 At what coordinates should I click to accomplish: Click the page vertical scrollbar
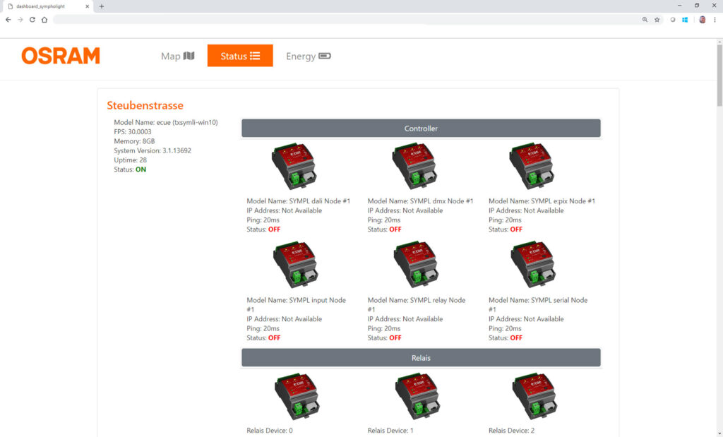(x=719, y=75)
